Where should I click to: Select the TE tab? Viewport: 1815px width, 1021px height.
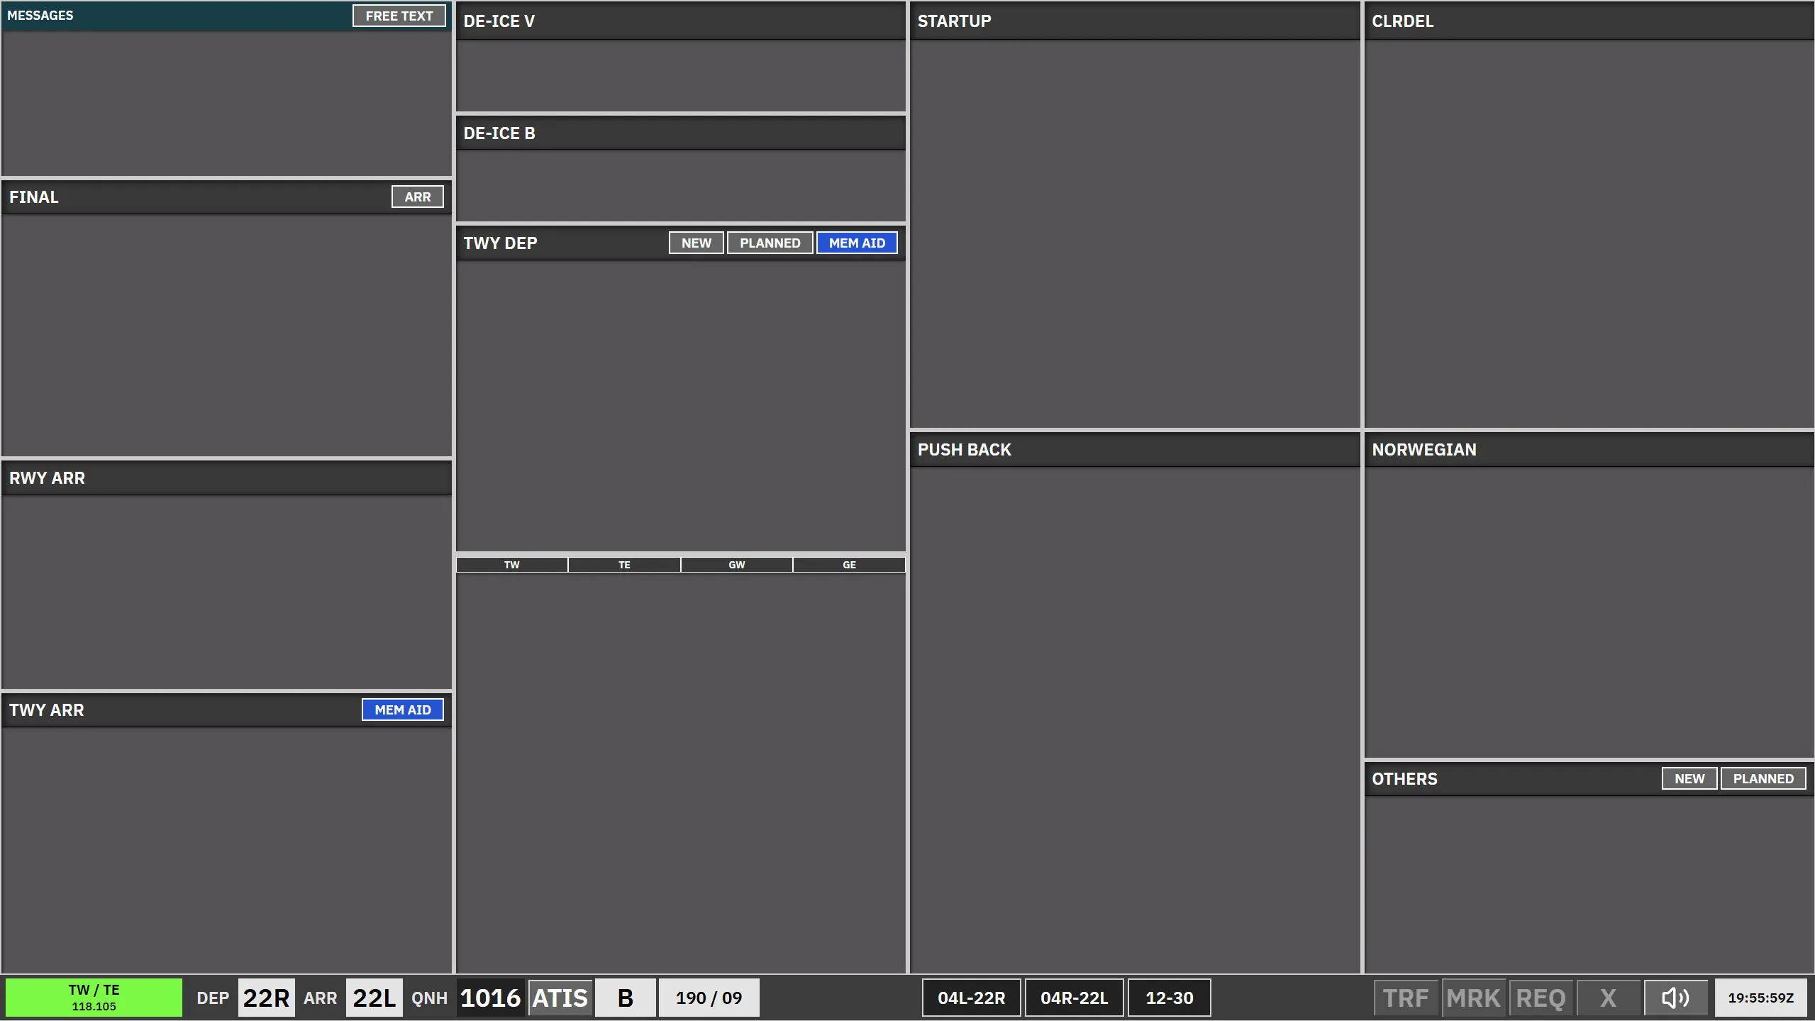(x=624, y=565)
